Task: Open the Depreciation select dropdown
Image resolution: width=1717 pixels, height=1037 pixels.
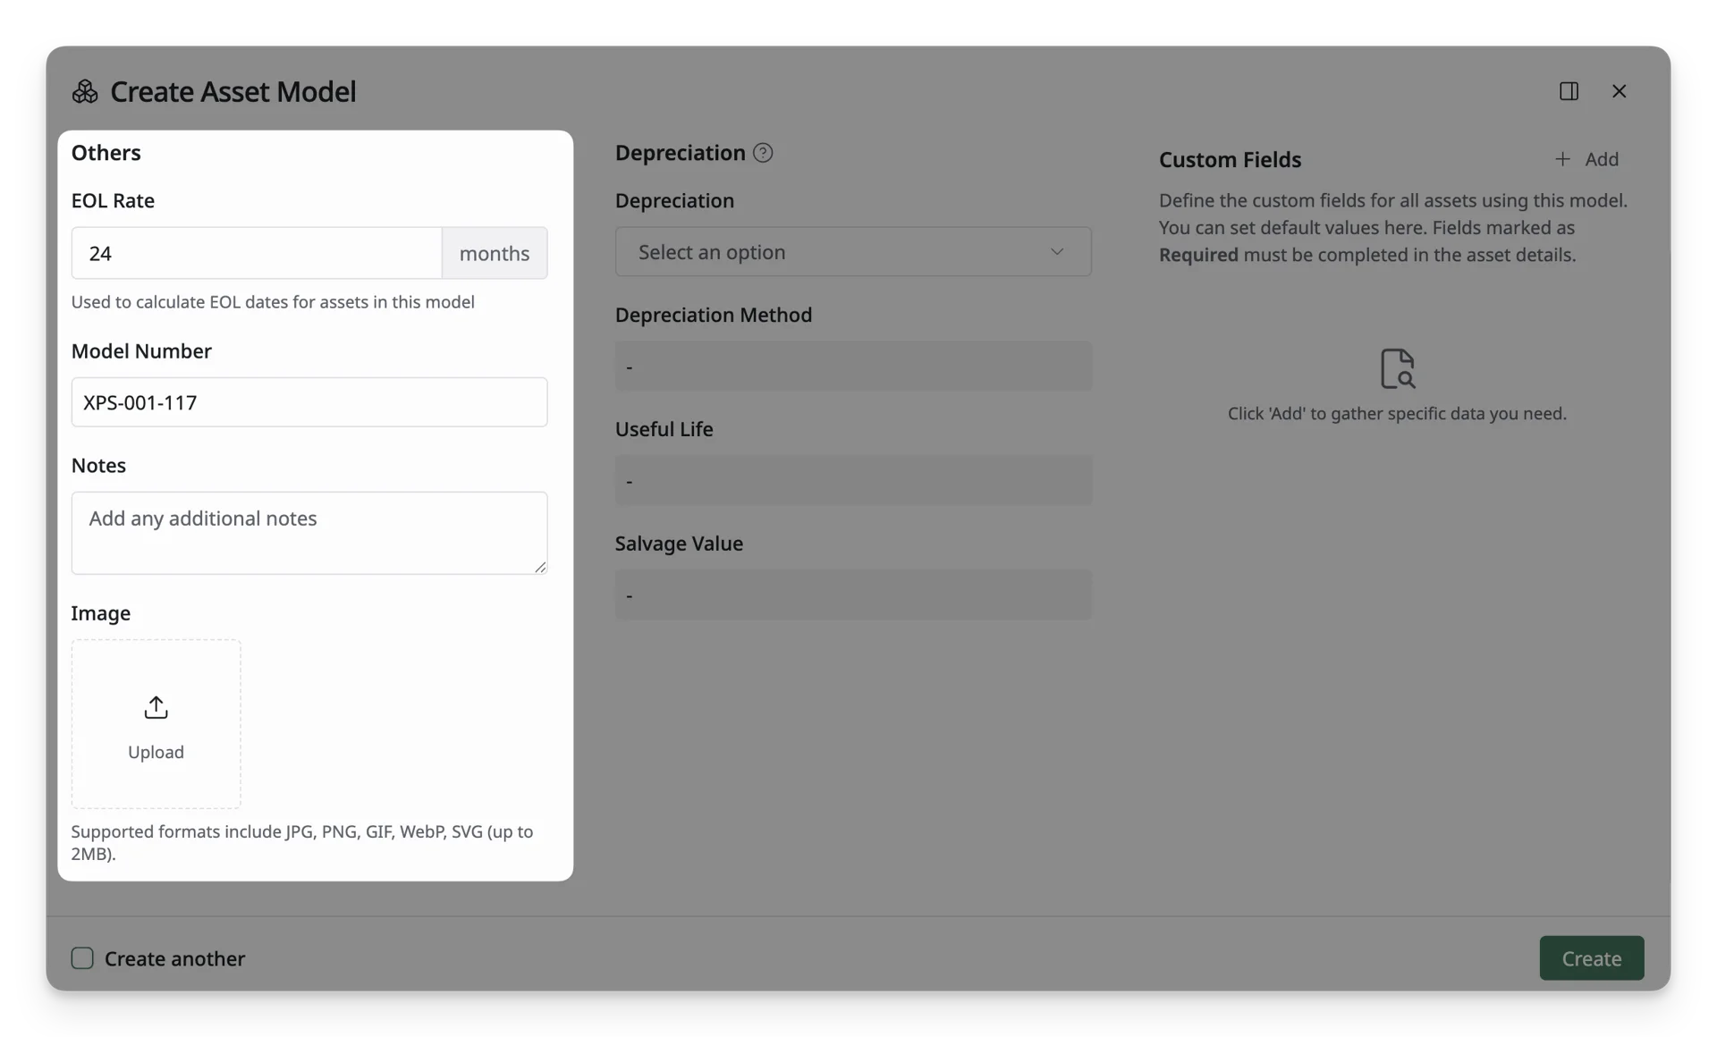Action: 853,251
